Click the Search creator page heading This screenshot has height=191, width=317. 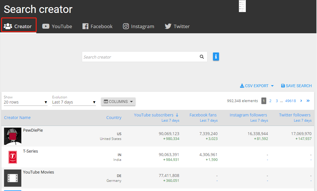[38, 9]
